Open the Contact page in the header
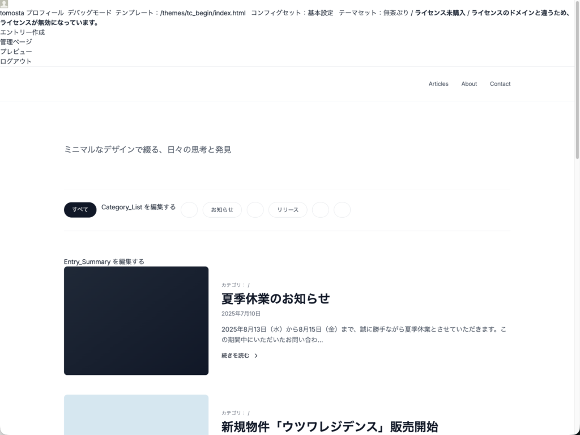Screen dimensions: 580x435 [500, 84]
